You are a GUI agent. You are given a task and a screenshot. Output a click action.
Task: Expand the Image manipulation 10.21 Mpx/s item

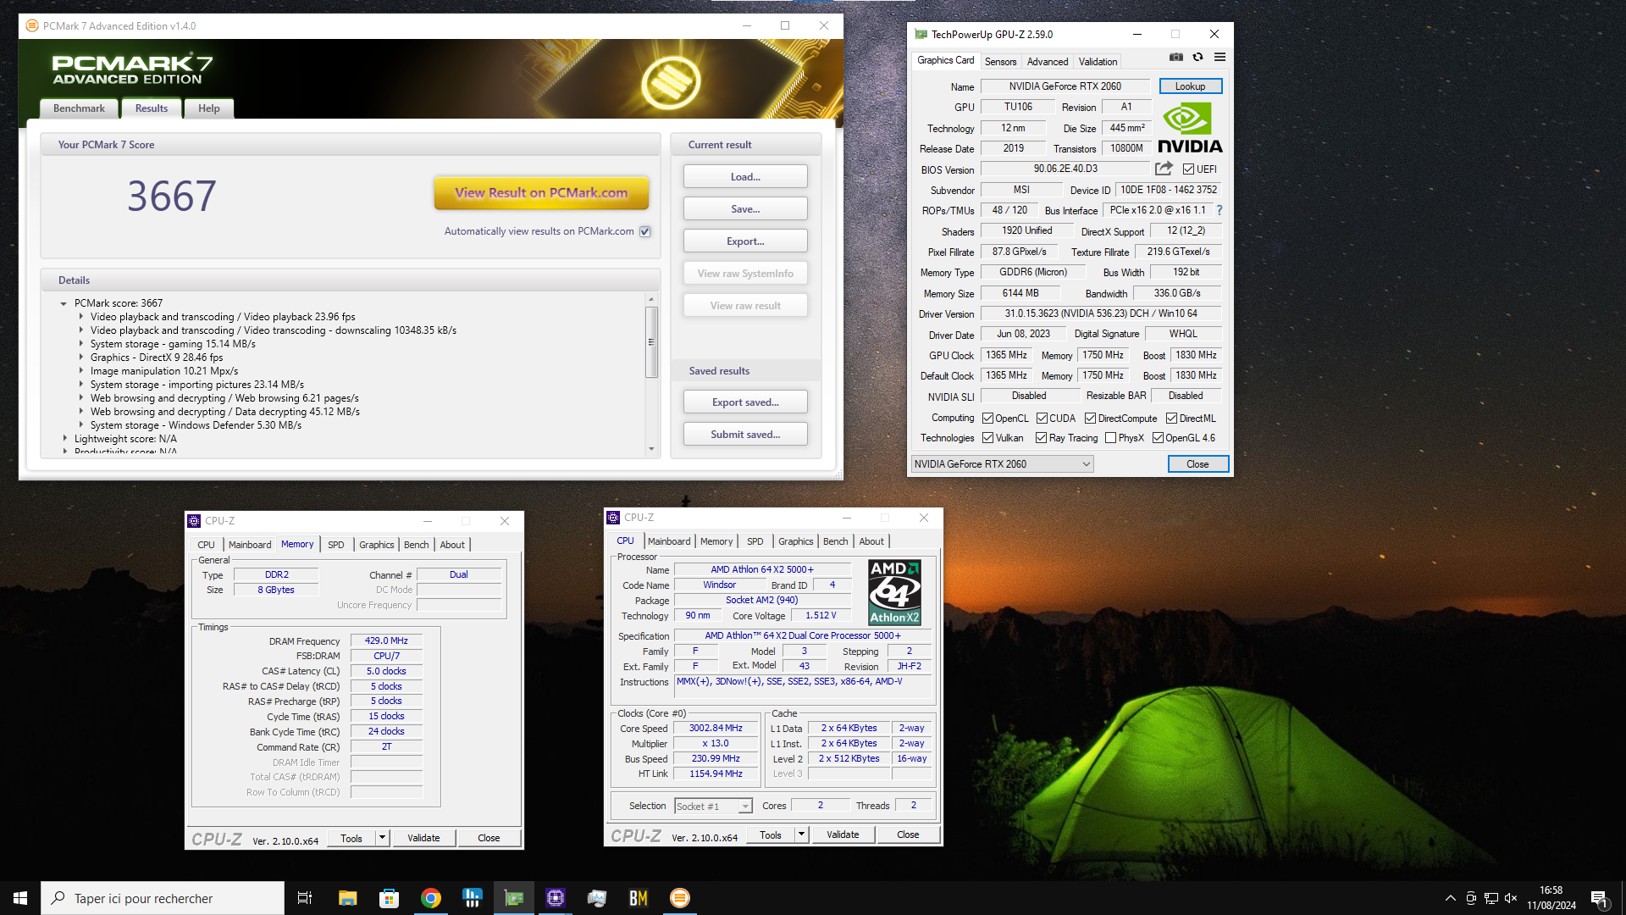(81, 371)
